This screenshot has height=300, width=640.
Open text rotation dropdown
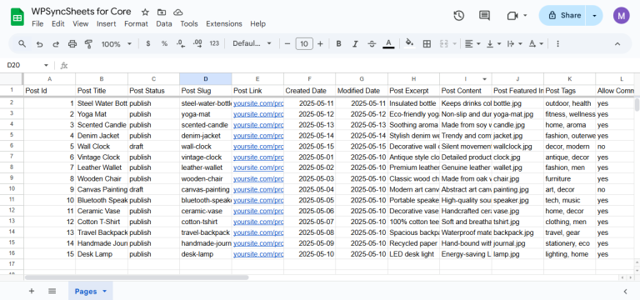pyautogui.click(x=536, y=43)
